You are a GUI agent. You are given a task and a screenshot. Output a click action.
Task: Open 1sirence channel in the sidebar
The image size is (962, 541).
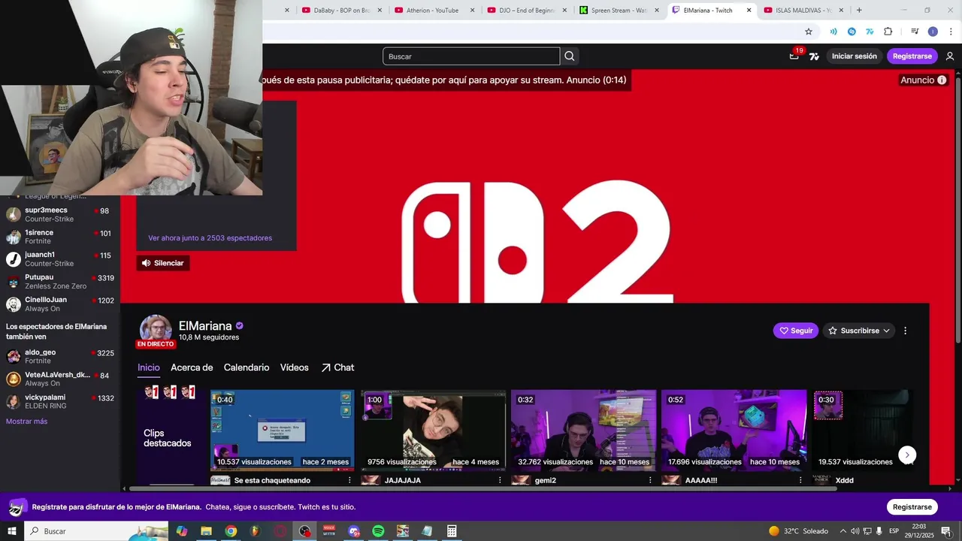coord(60,237)
